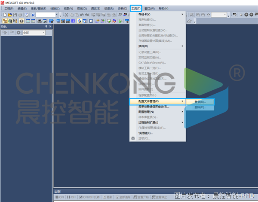Open the 全部 filter dropdown in navigation
The image size is (258, 202).
(37, 33)
